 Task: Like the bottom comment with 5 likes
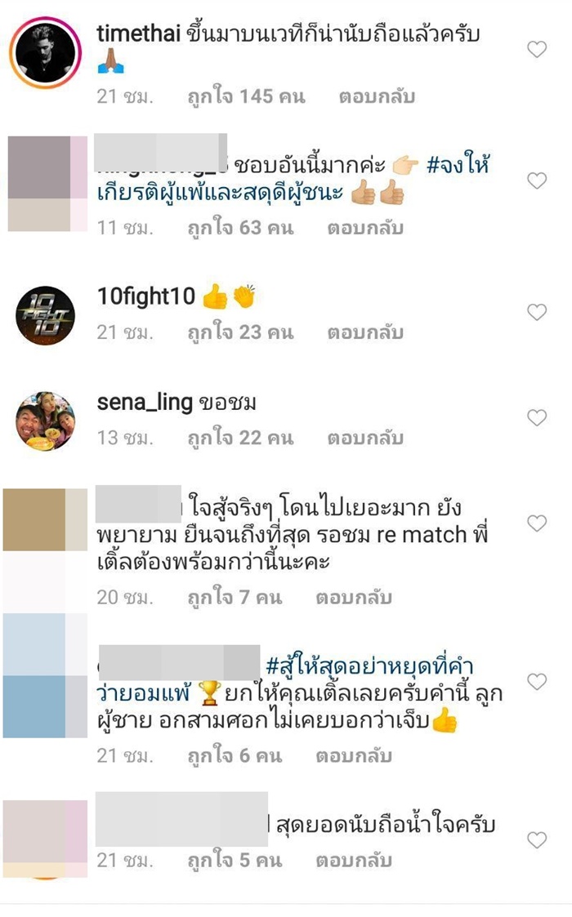pos(537,840)
